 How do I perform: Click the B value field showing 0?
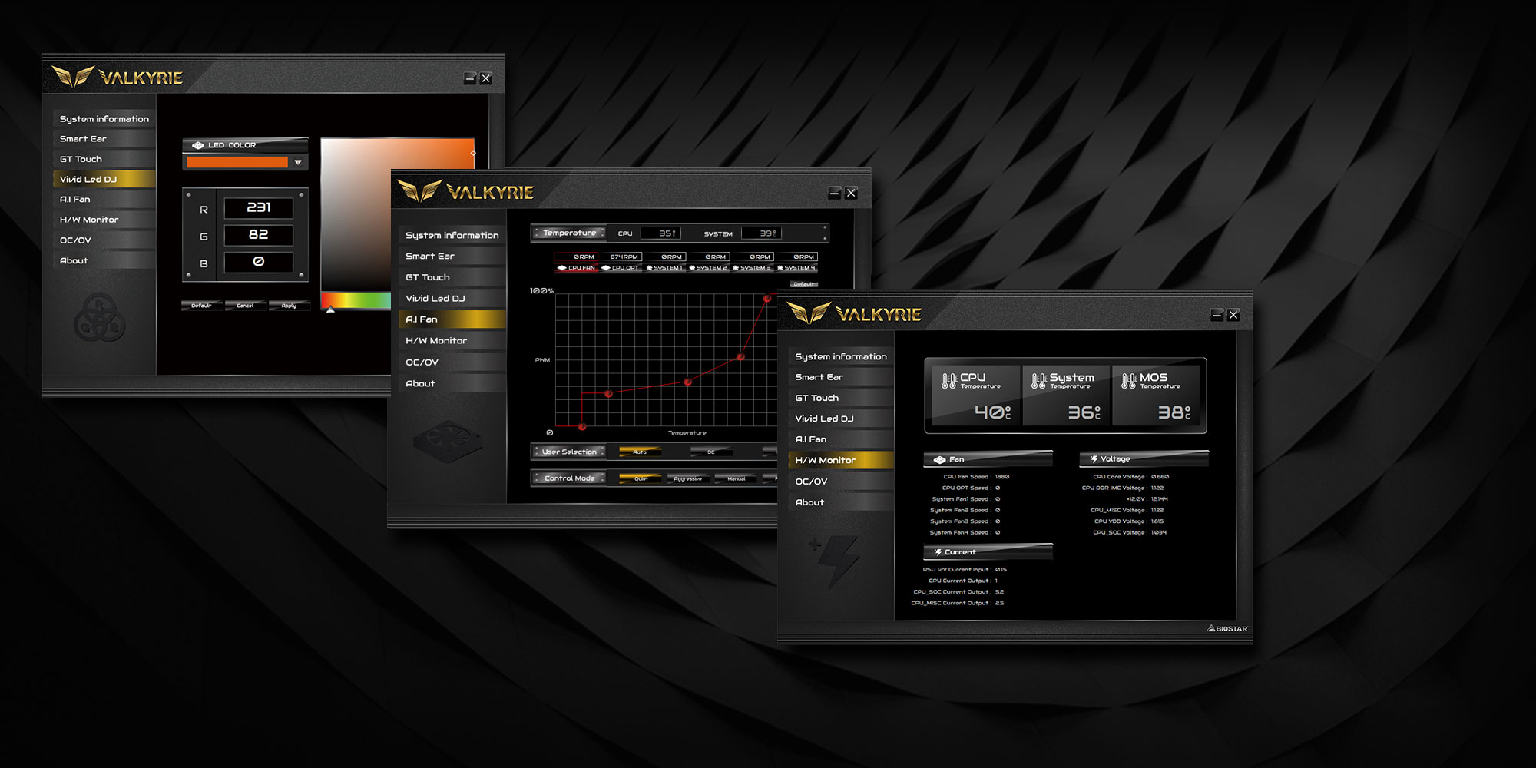(258, 262)
